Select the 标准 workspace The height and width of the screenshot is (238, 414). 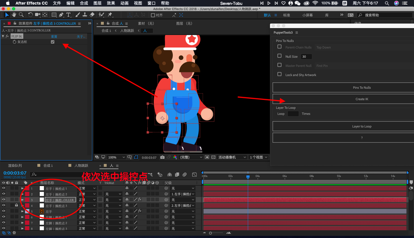(286, 15)
